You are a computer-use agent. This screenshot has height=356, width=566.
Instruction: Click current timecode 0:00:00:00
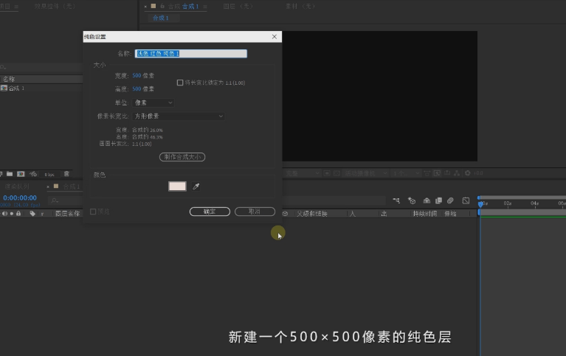click(20, 198)
